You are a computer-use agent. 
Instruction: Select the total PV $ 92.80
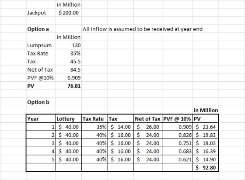pos(206,167)
